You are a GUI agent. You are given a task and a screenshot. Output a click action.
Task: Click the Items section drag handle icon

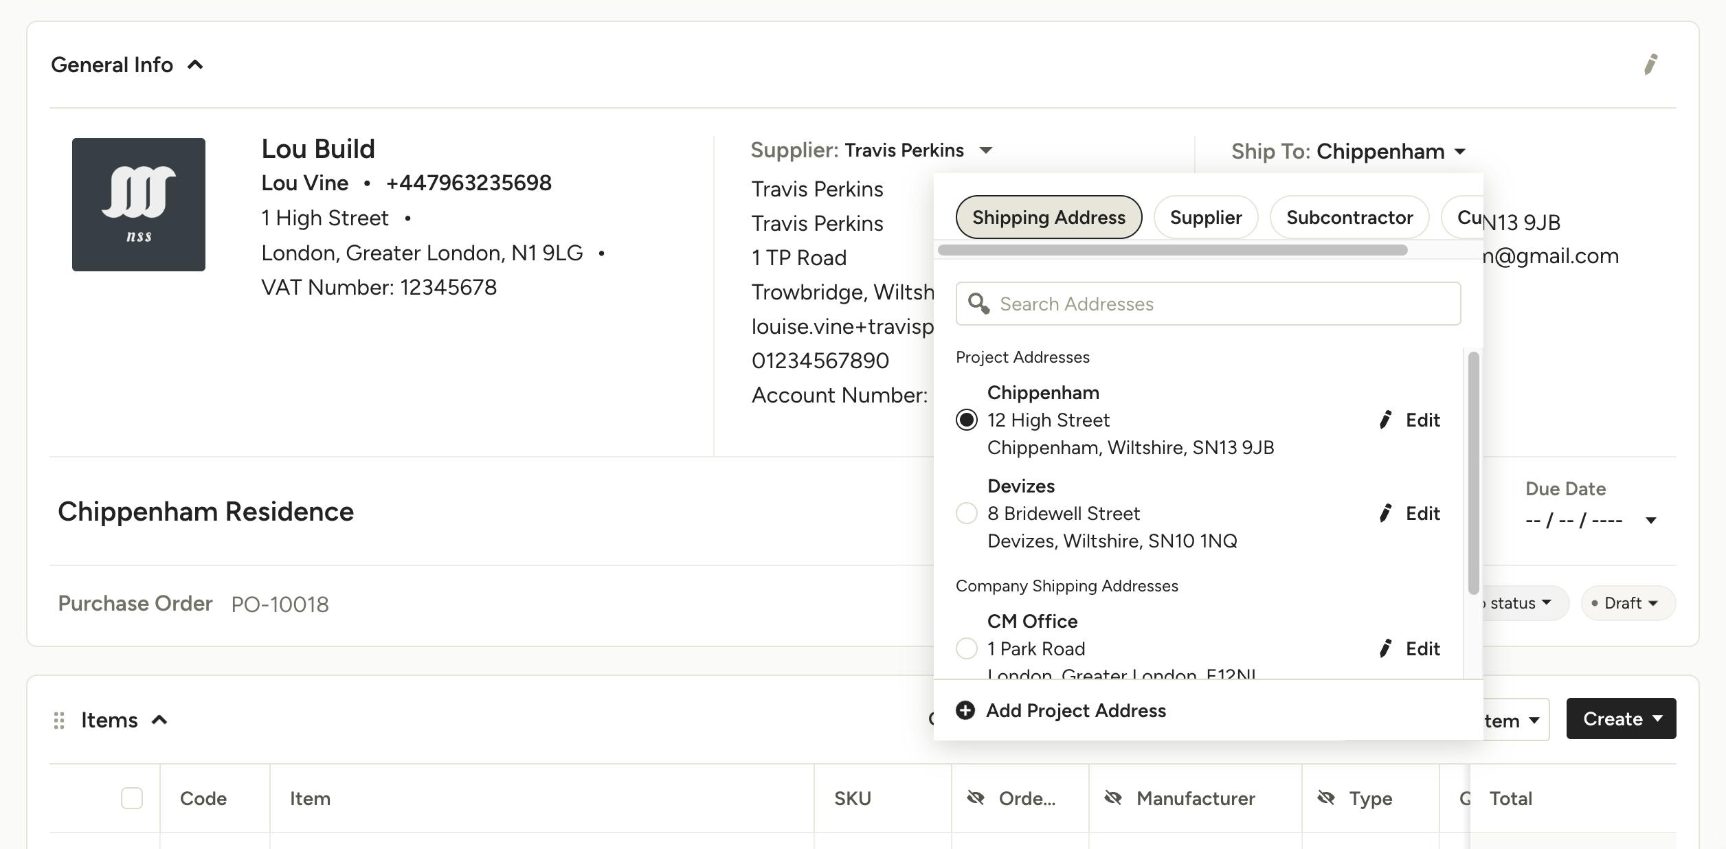pyautogui.click(x=59, y=720)
